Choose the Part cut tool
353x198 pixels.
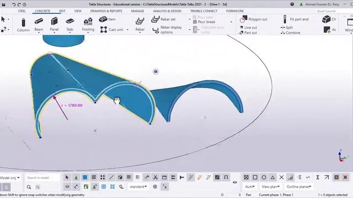coord(248,33)
